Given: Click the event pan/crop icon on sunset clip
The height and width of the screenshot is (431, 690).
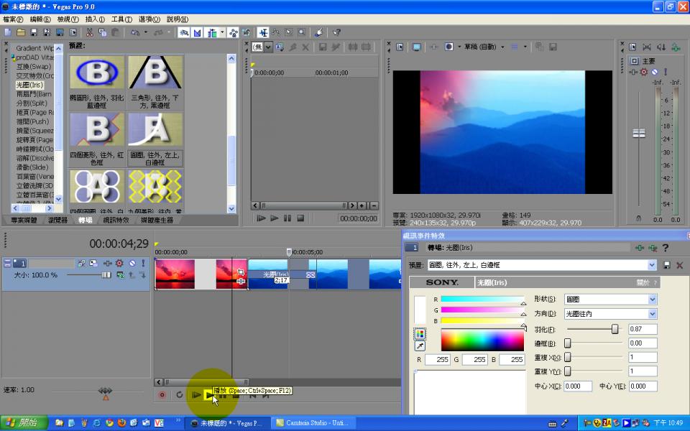Looking at the screenshot, I should (x=240, y=272).
